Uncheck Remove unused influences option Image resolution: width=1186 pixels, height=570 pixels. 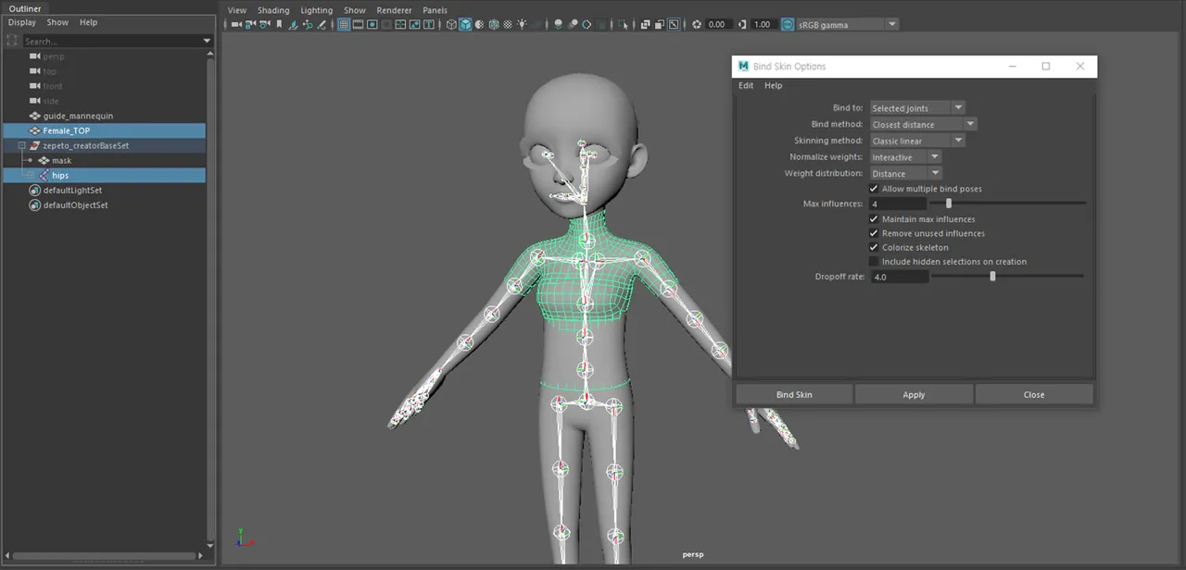[x=874, y=233]
